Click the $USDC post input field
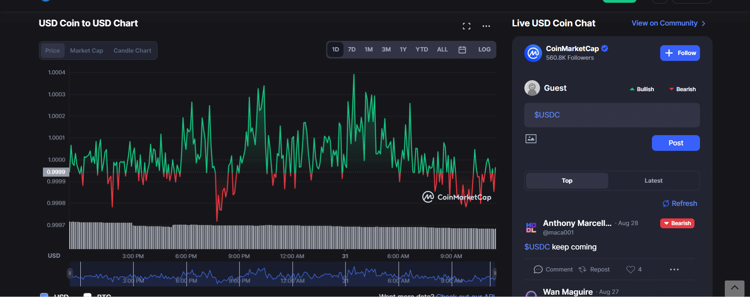Viewport: 750px width, 297px height. click(x=612, y=115)
